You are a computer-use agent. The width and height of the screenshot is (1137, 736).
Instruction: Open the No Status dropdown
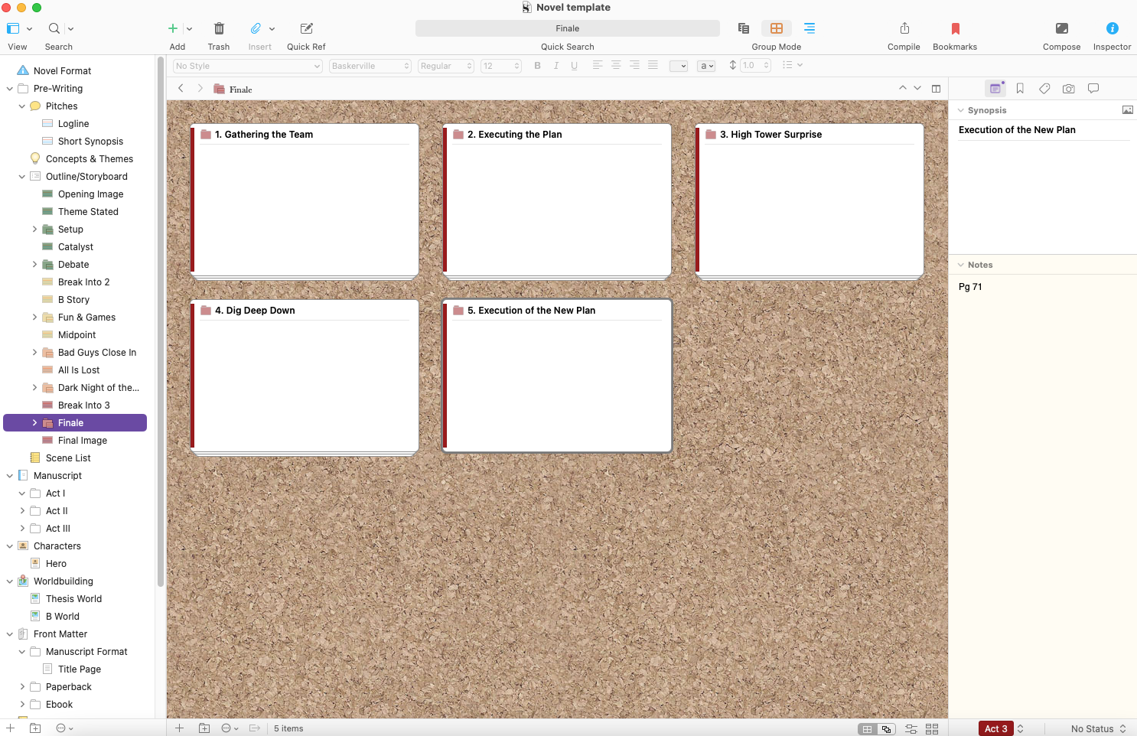point(1099,728)
